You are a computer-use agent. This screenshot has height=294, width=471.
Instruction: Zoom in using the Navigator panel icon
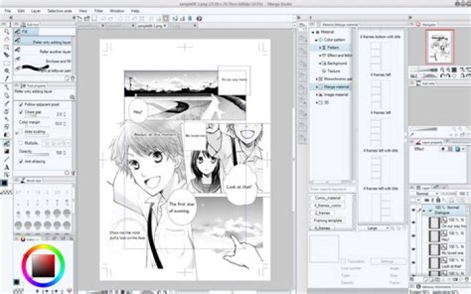448,70
